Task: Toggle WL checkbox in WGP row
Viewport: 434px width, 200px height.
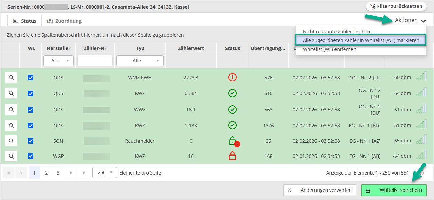Action: [x=31, y=156]
